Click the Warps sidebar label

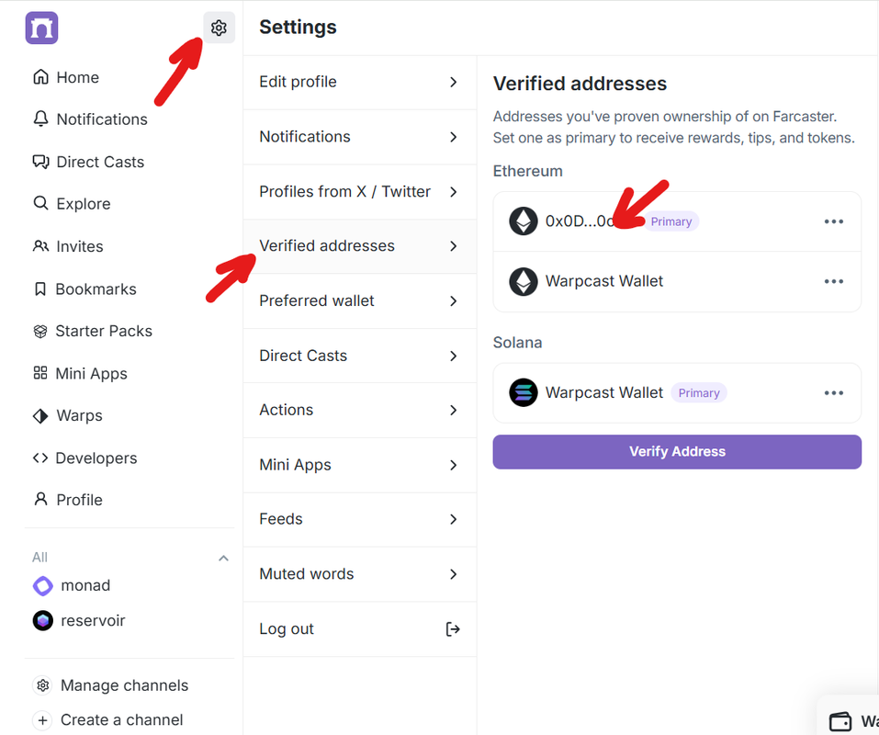click(80, 415)
